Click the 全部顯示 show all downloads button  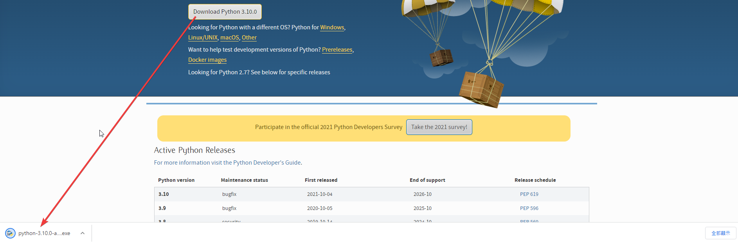(x=720, y=233)
